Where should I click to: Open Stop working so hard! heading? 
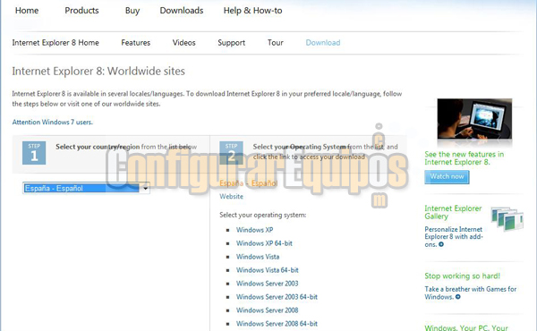pyautogui.click(x=462, y=276)
